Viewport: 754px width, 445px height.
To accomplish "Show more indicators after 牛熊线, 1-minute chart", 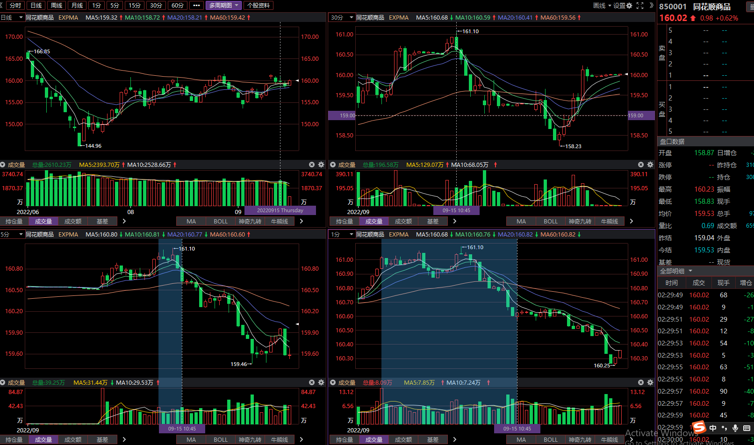I will point(632,439).
